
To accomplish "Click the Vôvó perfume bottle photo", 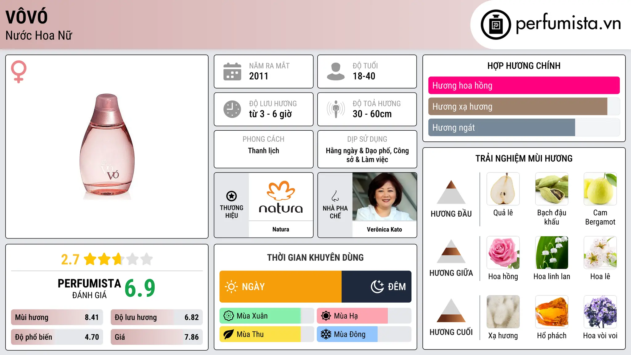I will pos(107,147).
